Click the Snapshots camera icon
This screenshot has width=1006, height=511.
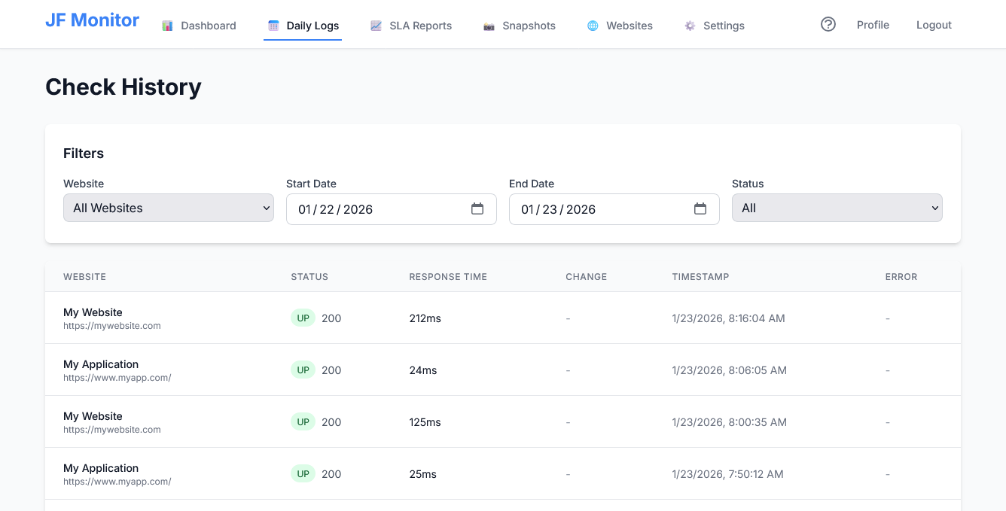pyautogui.click(x=489, y=26)
